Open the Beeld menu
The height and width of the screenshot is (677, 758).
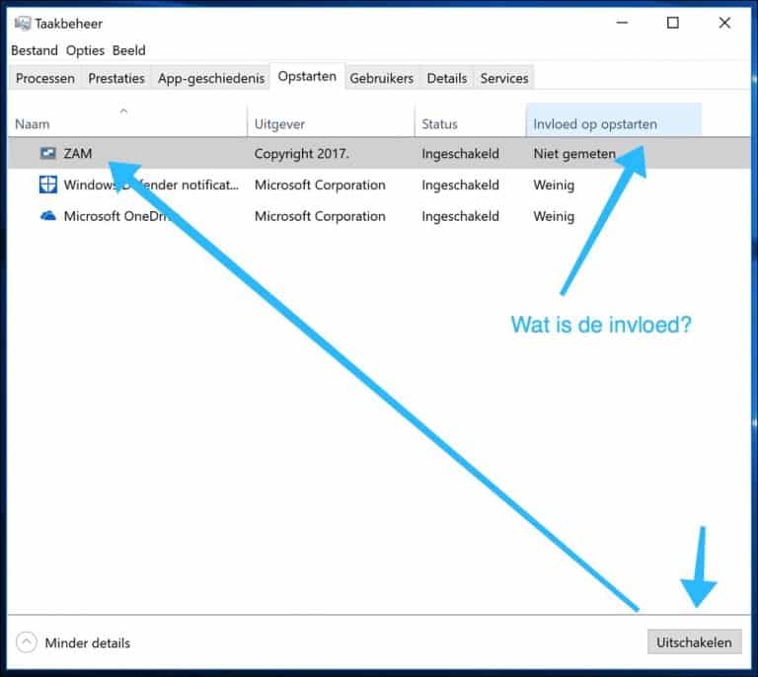128,50
